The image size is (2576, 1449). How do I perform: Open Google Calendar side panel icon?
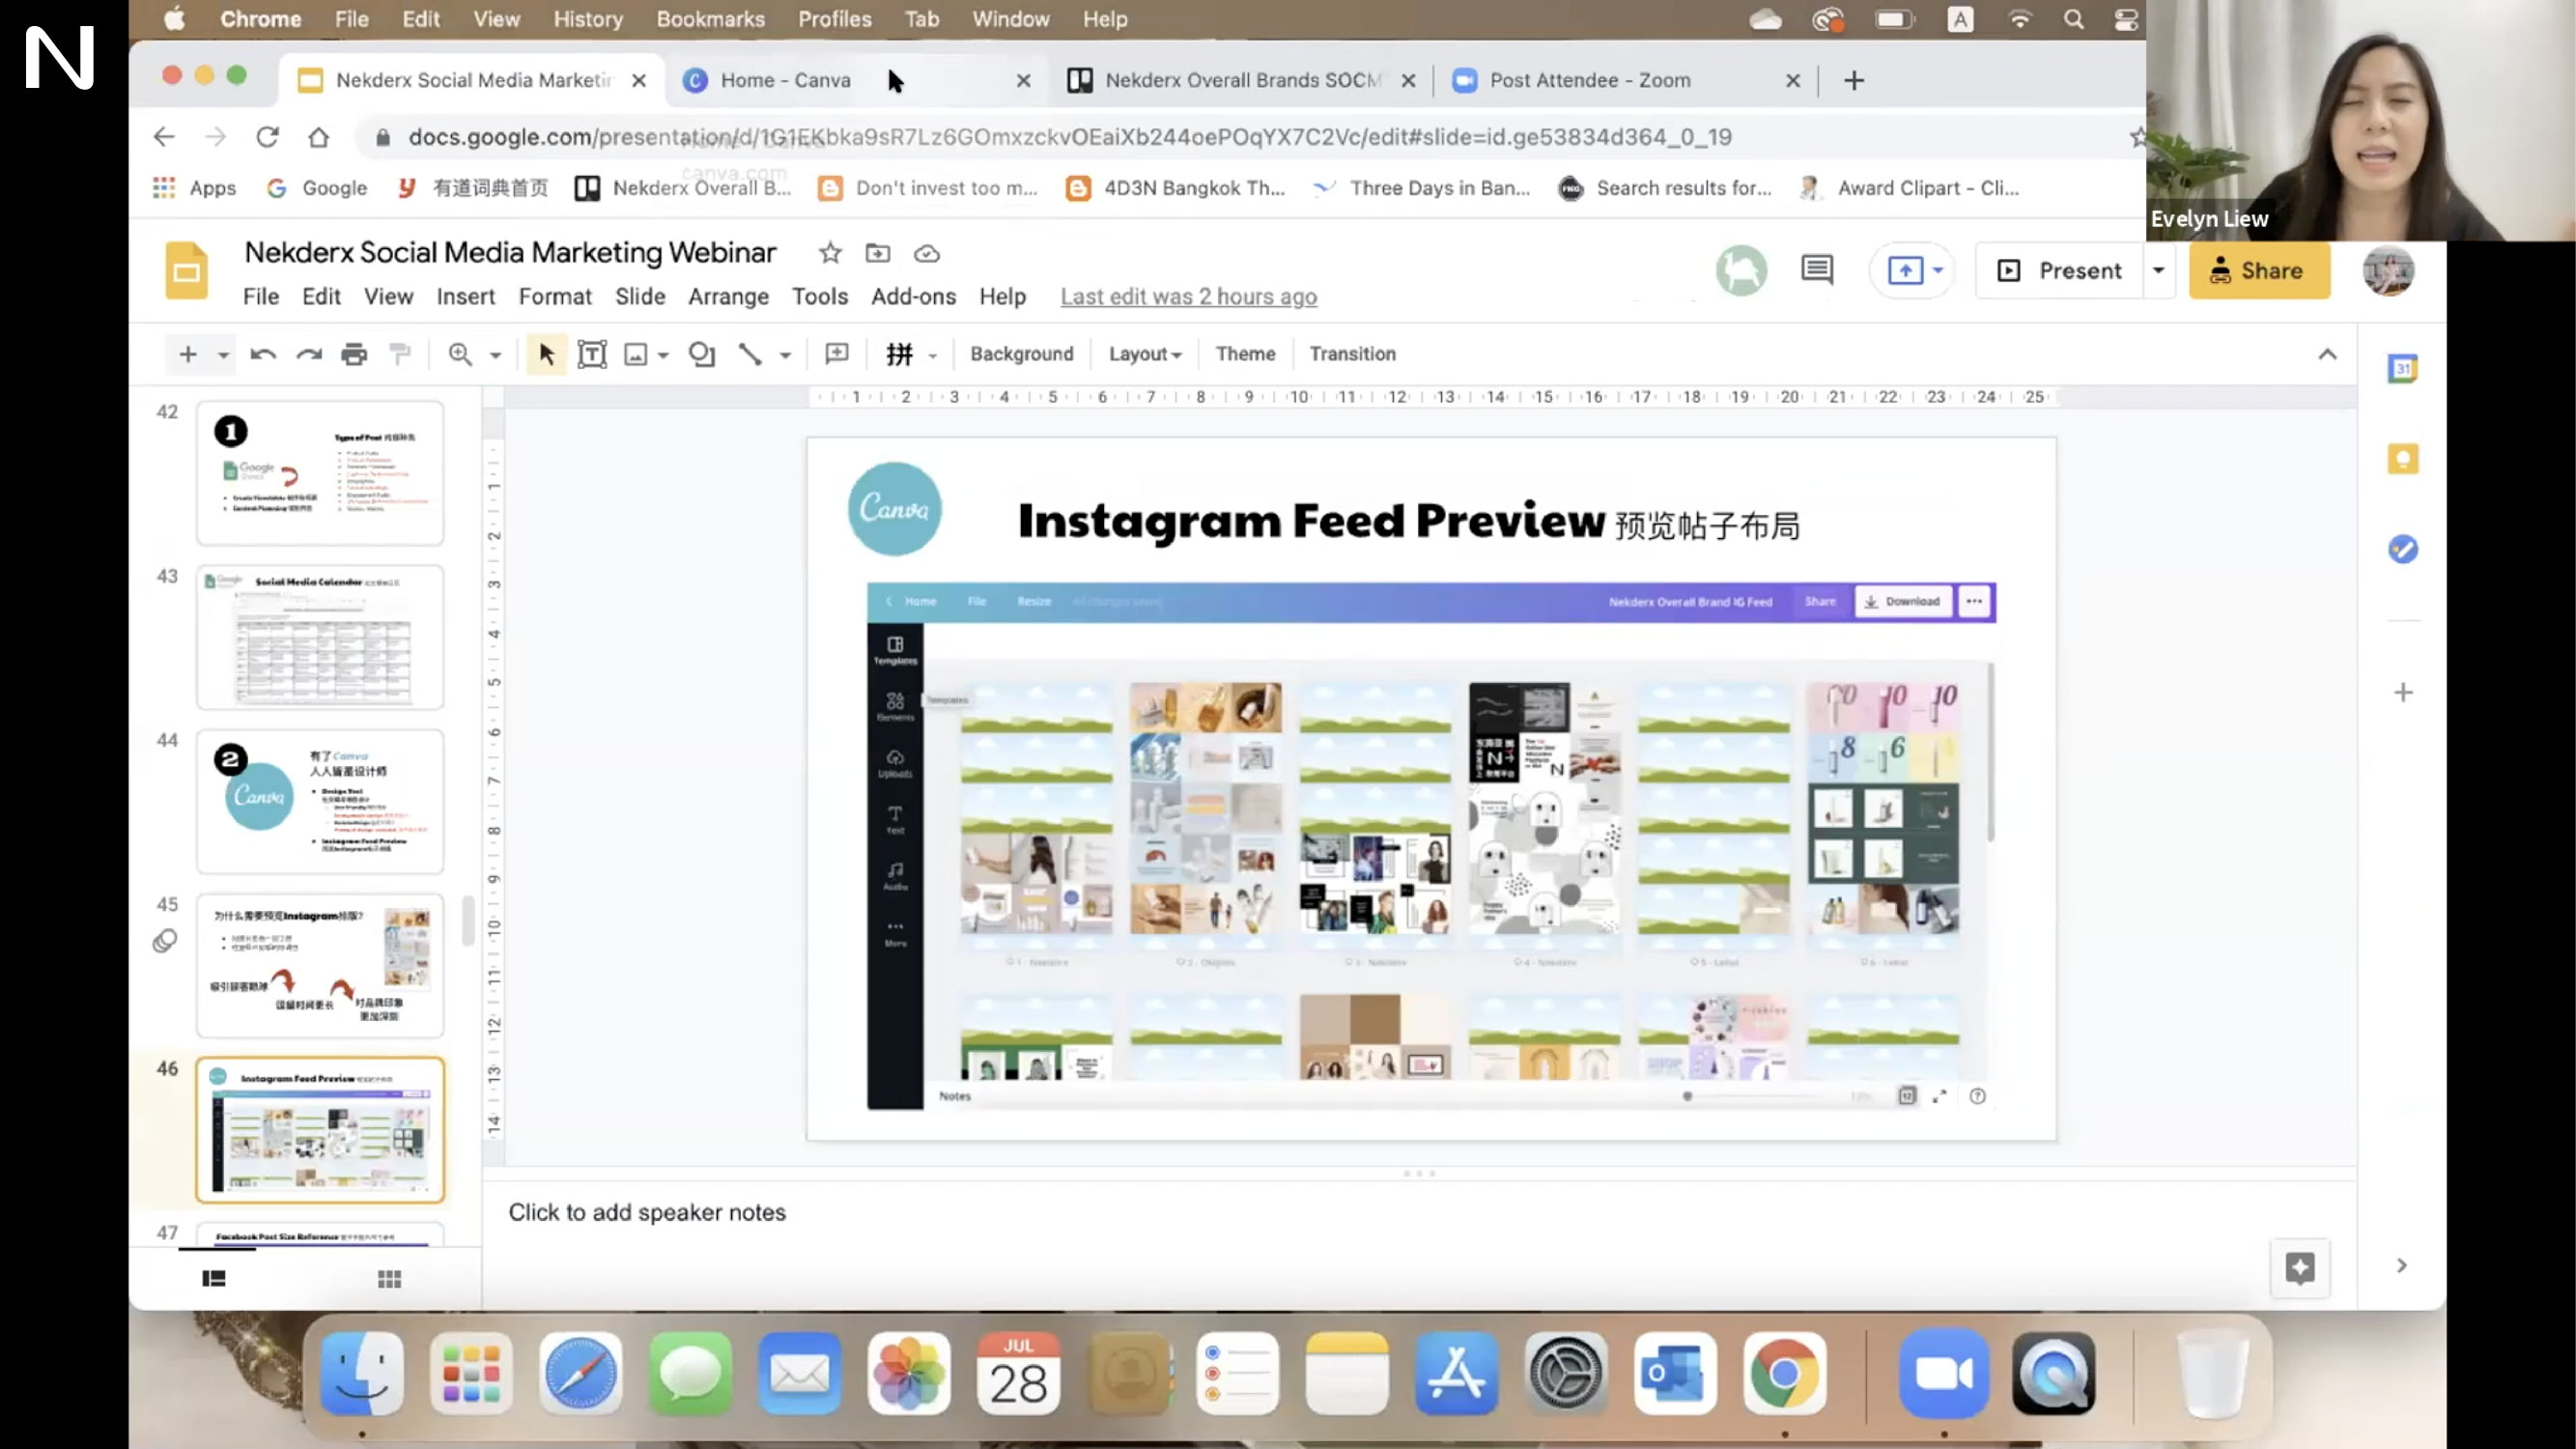point(2403,369)
